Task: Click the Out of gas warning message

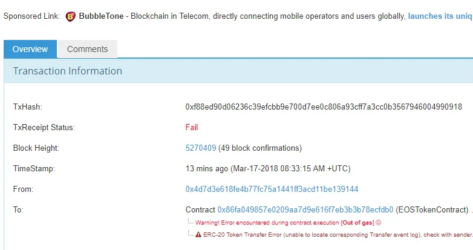Action: 284,223
